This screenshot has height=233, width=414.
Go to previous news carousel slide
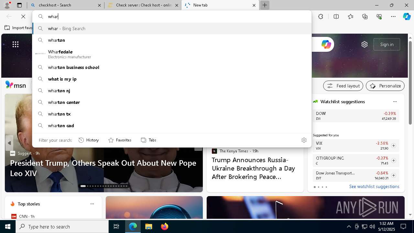pos(9,143)
